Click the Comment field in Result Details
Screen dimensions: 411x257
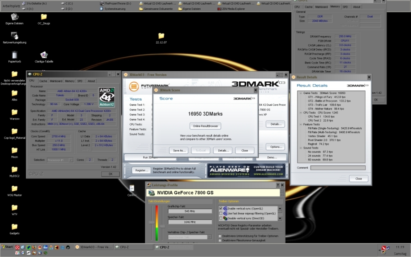pos(338,168)
